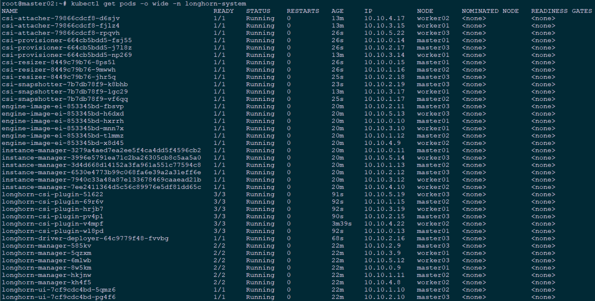The width and height of the screenshot is (595, 301).
Task: Click the STATUS column header
Action: [258, 11]
